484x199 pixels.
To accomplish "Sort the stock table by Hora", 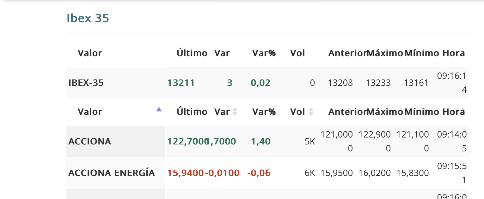I will 454,112.
